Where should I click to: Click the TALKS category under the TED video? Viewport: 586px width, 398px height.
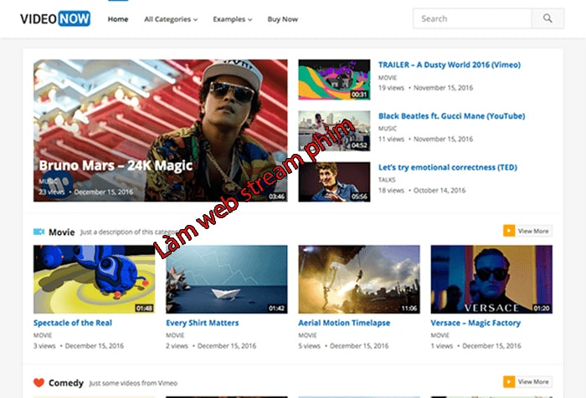click(x=387, y=180)
